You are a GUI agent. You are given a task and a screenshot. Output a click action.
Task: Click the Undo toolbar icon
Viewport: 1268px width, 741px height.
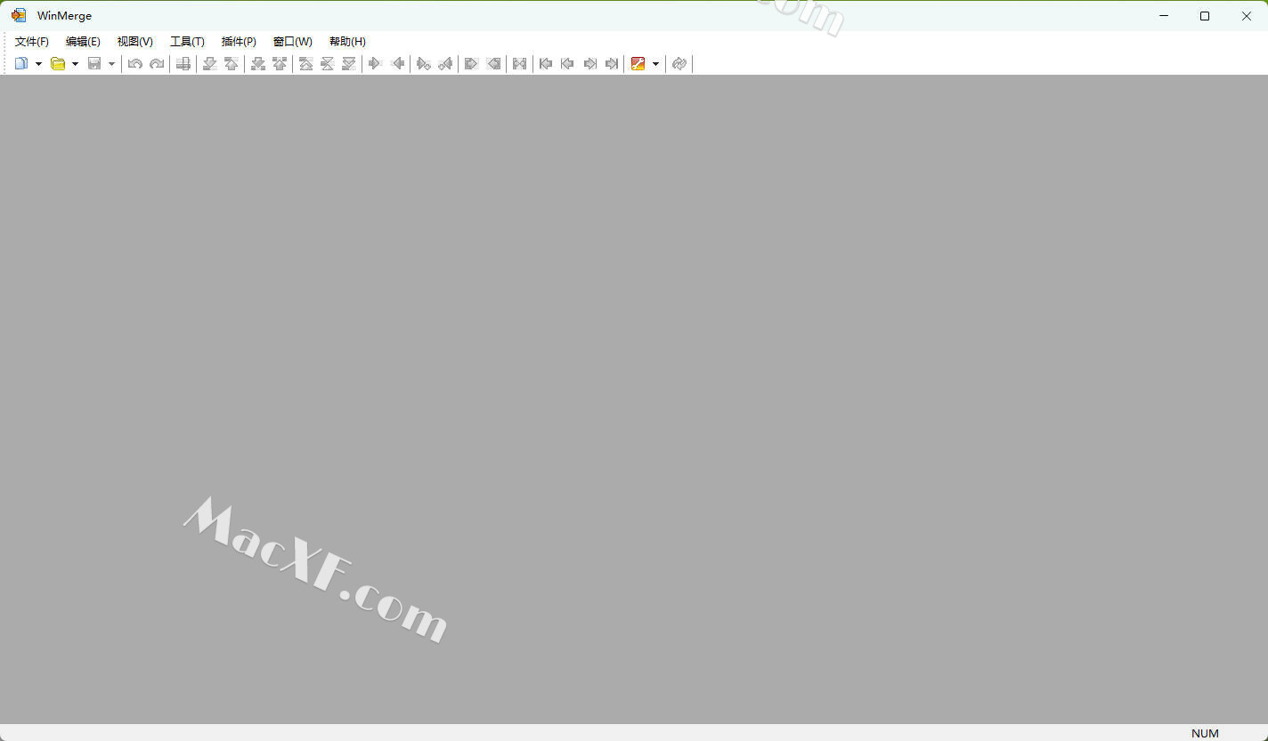(x=135, y=63)
